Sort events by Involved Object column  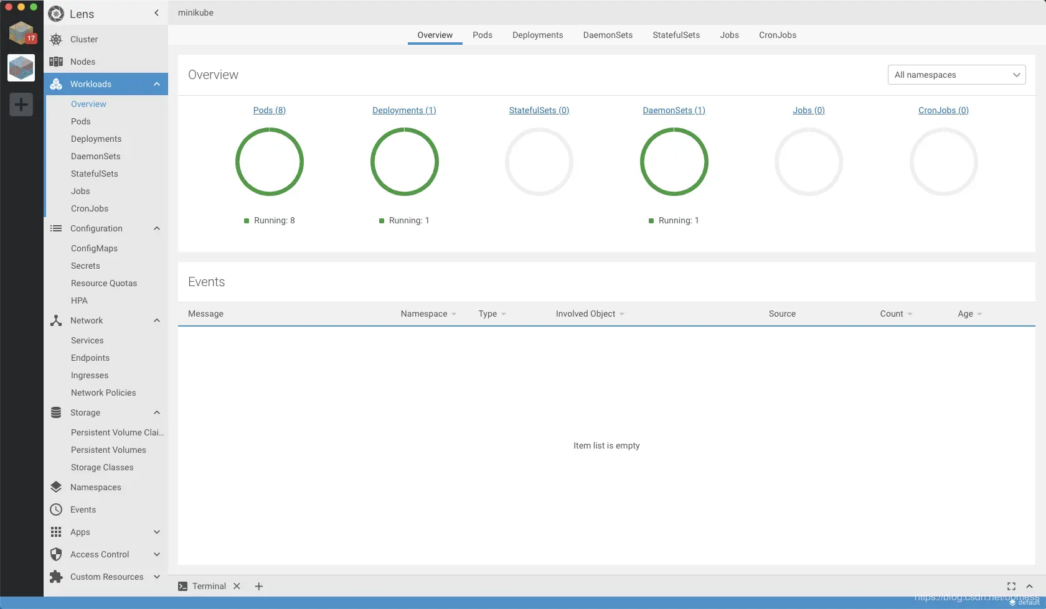click(x=590, y=314)
